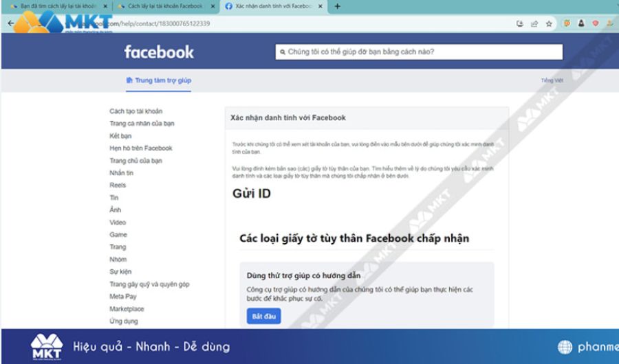Screen dimensions: 619x364
Task: Click the magnifier icon in search box
Action: coord(283,52)
